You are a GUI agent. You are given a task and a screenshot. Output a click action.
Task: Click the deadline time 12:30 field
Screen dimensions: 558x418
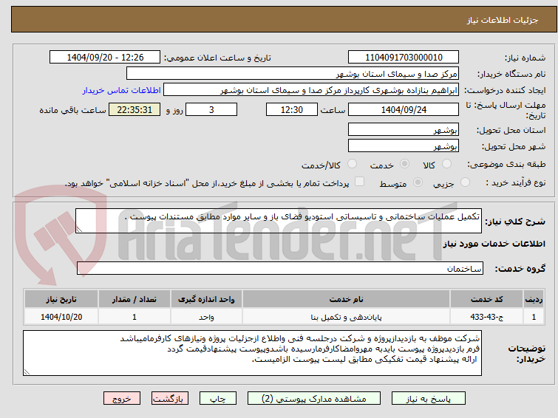click(292, 109)
